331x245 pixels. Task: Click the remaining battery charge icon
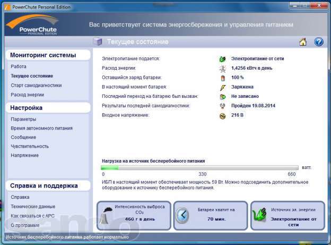[x=223, y=78]
